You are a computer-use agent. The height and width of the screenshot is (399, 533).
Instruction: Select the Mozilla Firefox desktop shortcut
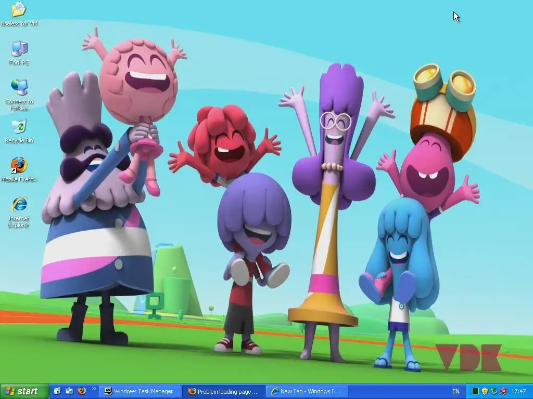pos(19,170)
